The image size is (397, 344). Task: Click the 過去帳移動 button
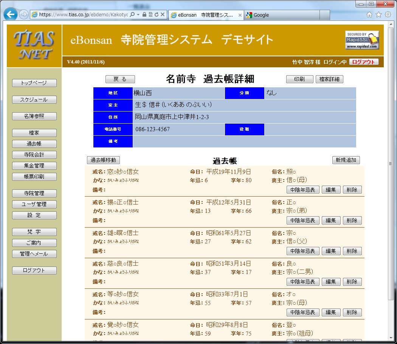coord(103,160)
